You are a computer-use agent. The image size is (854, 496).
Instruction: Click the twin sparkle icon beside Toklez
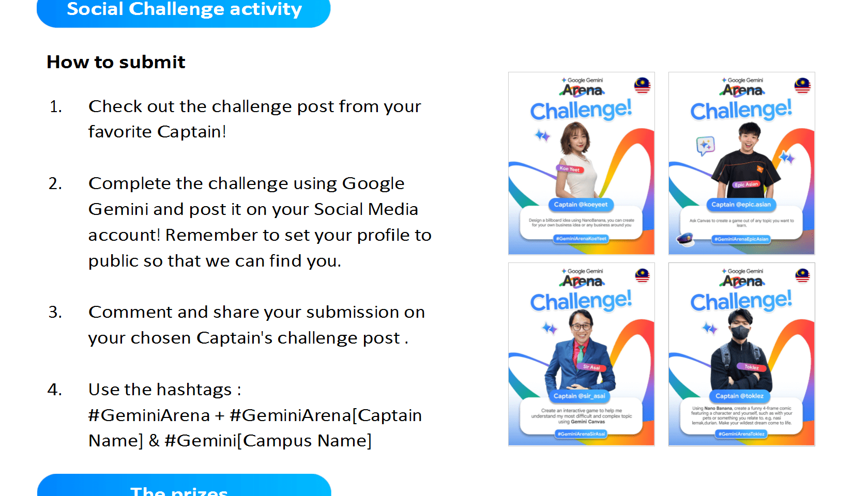710,328
